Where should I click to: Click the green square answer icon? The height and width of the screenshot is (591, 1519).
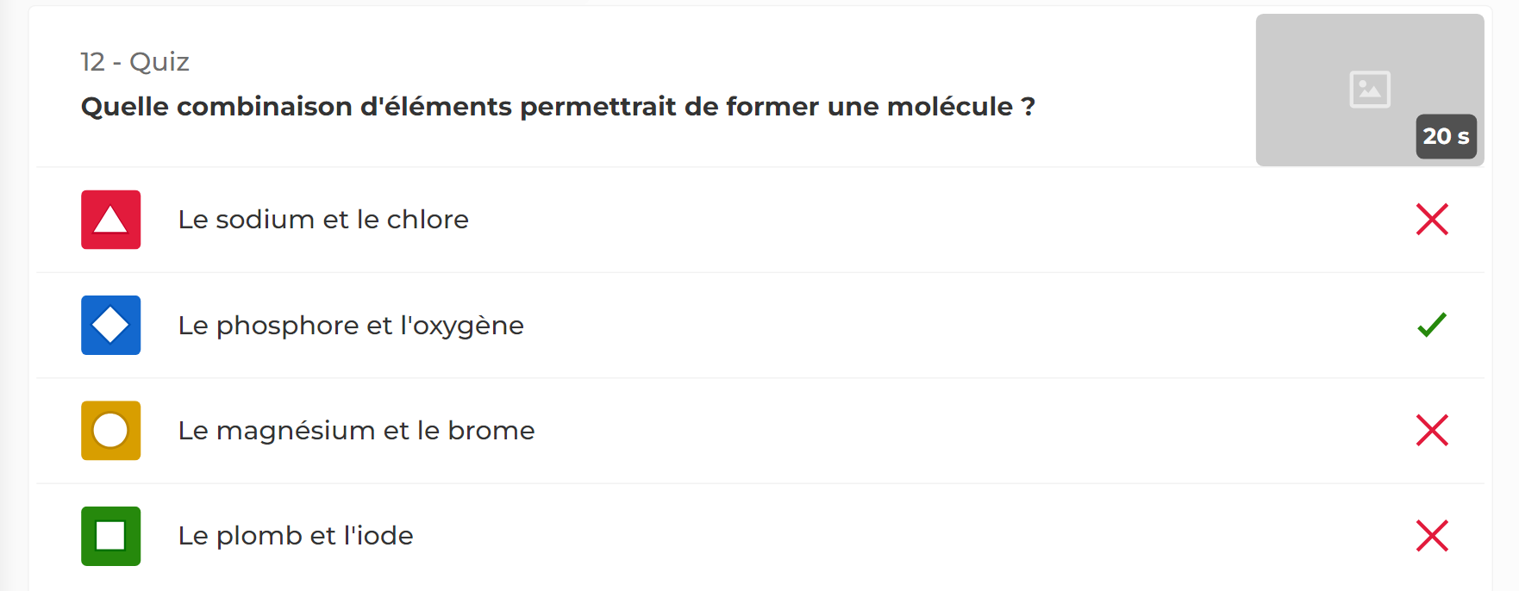(110, 536)
